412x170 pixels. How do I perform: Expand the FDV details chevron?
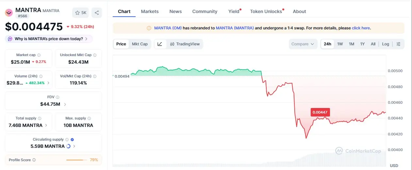click(x=65, y=104)
